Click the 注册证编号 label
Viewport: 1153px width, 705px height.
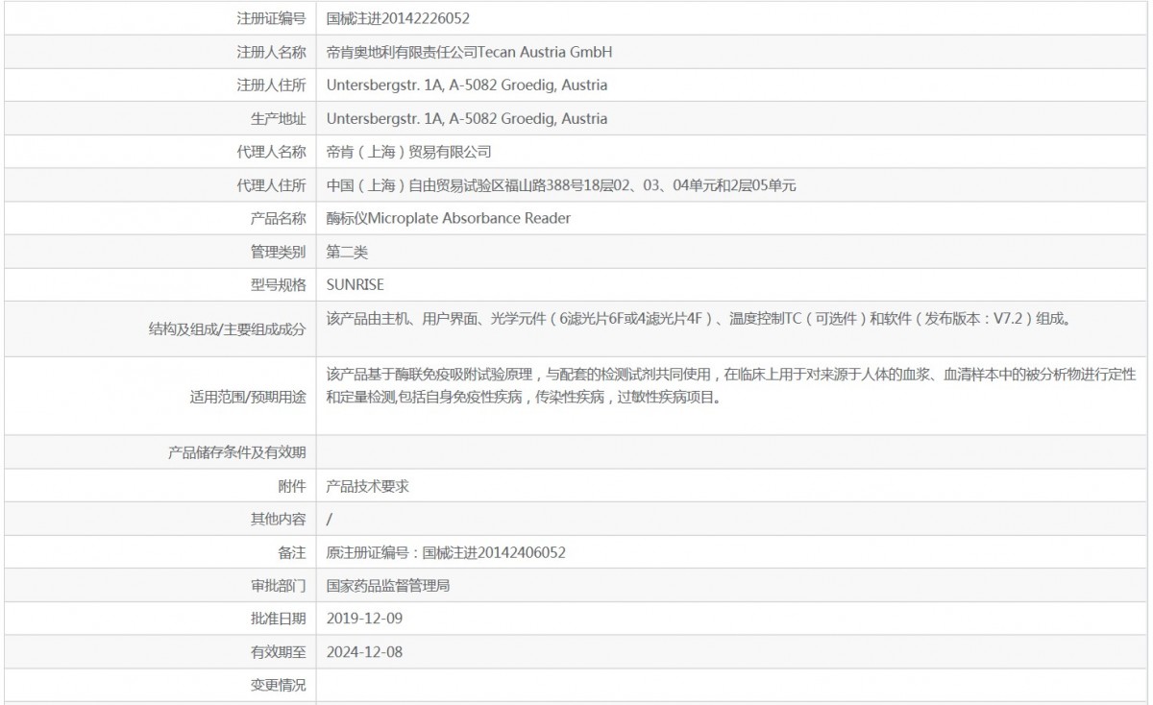point(271,18)
